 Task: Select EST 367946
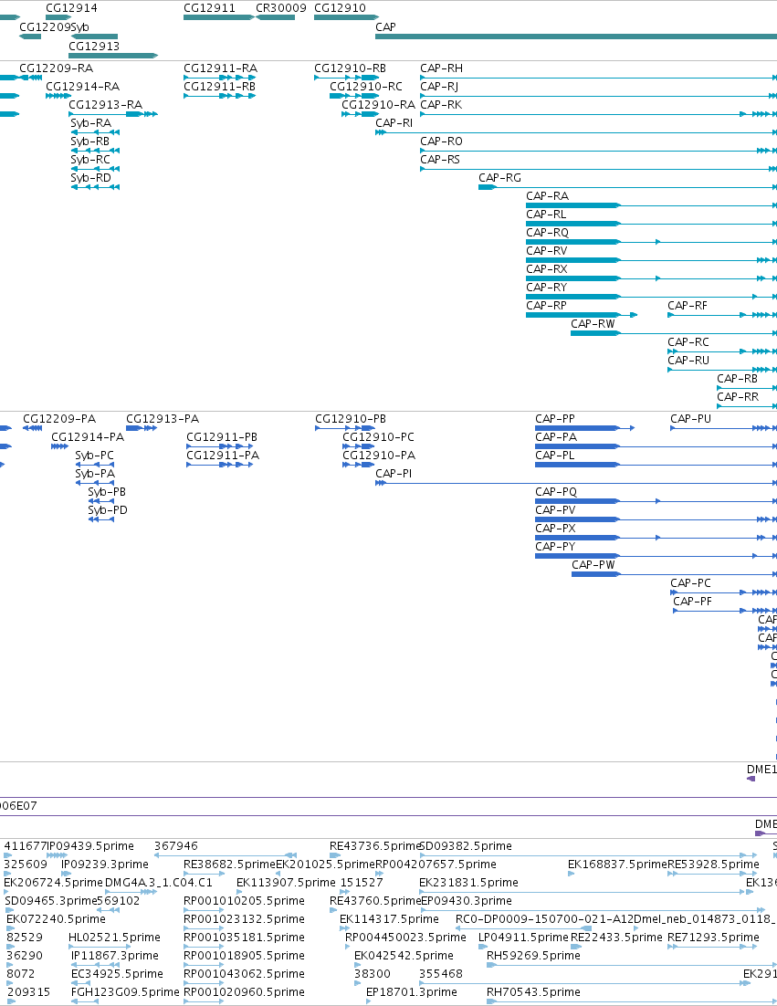176,846
